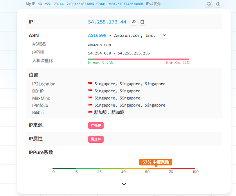Screen dimensions: 236x196
Task: Click the 人机流量比 label
Action: click(x=43, y=61)
